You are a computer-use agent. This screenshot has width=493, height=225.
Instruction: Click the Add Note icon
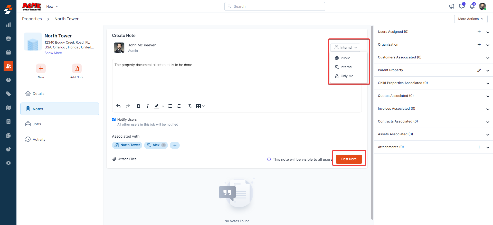click(77, 68)
